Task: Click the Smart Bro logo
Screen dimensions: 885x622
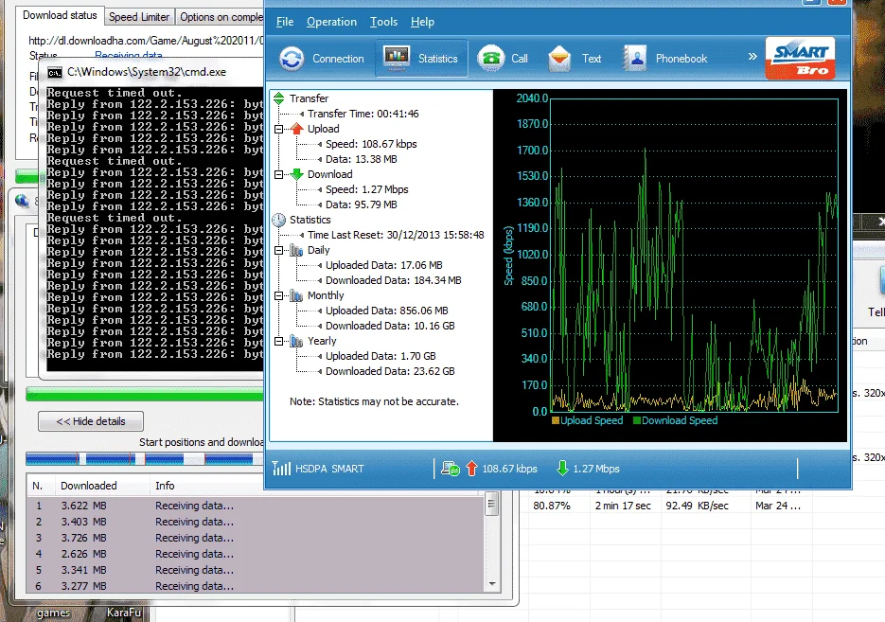Action: point(800,58)
